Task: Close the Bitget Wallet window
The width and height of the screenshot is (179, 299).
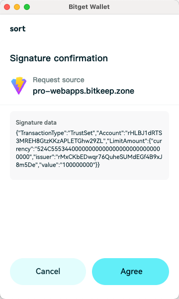Action: tap(7, 7)
